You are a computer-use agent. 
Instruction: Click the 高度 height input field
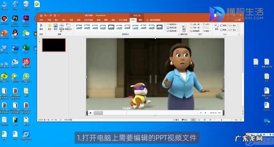point(232,26)
